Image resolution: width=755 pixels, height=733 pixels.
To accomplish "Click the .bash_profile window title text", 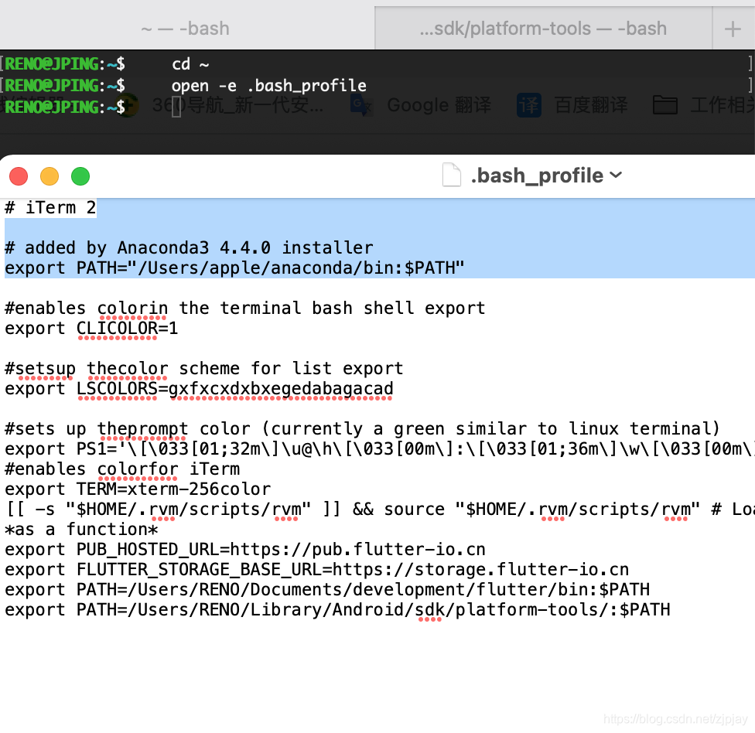I will [537, 176].
